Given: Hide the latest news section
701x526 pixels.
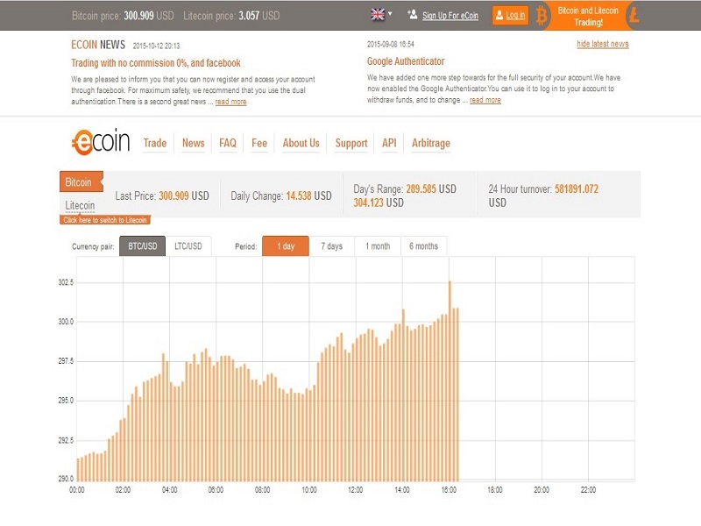Looking at the screenshot, I should pyautogui.click(x=602, y=44).
